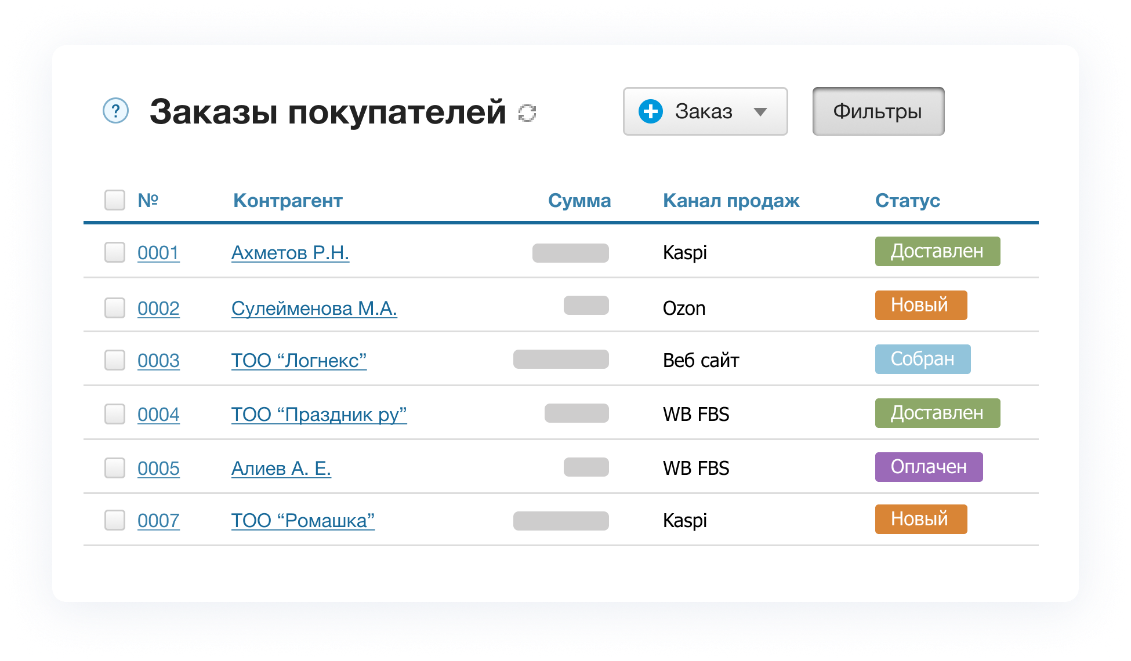1131x661 pixels.
Task: Open ТОО "Логнекс" contractor link
Action: click(x=299, y=361)
